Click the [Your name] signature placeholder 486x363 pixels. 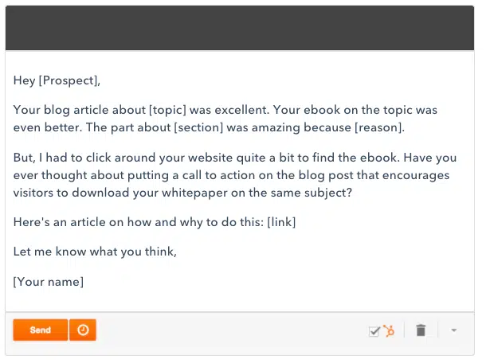click(x=49, y=281)
